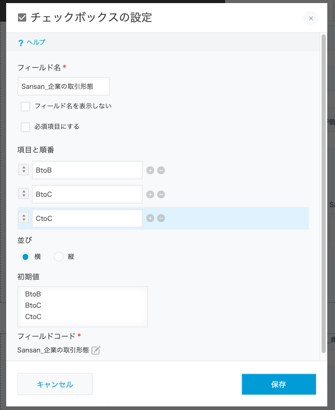Viewport: 335px width, 410px height.
Task: Add an item after CtoC
Action: [x=150, y=218]
